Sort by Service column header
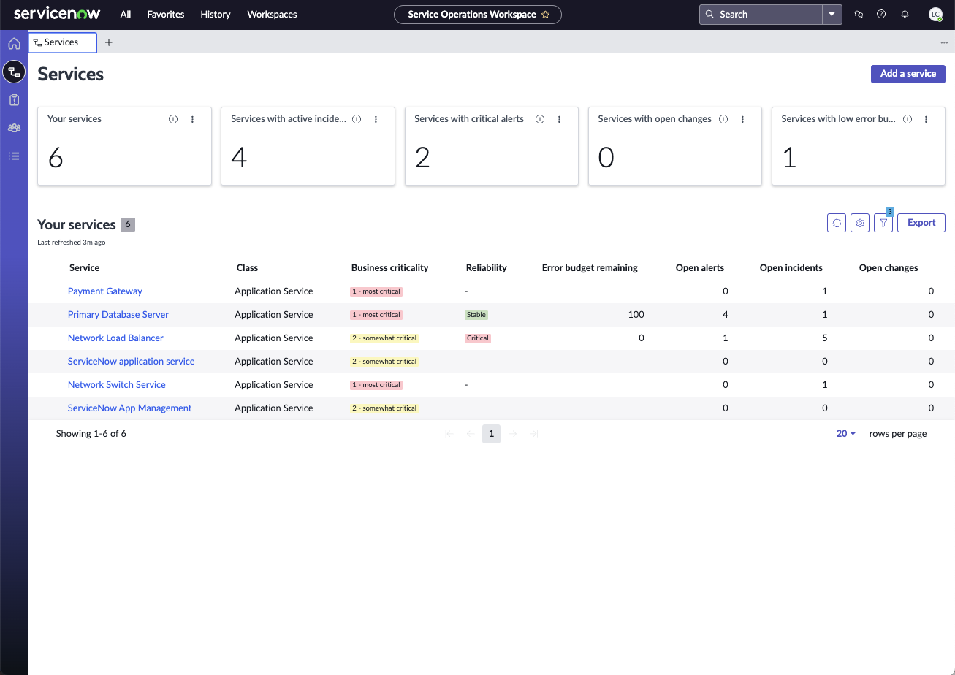 [x=85, y=267]
